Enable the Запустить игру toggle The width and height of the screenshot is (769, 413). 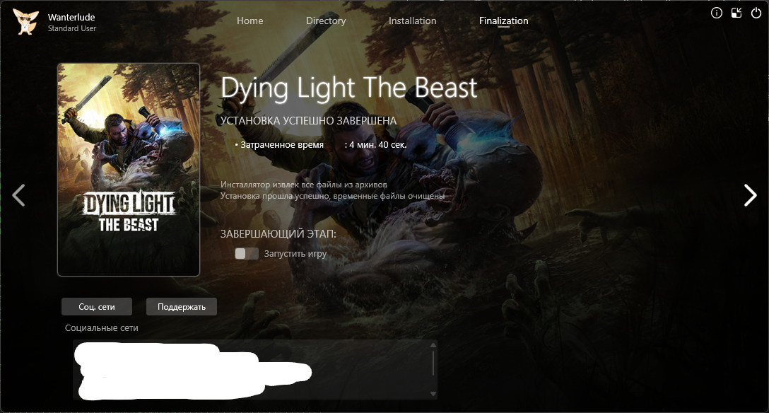pos(247,254)
